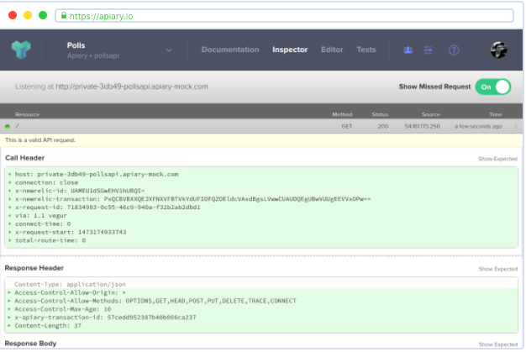The image size is (526, 352).
Task: Click the Access-Control-Allow-Methods line
Action: [x=155, y=301]
